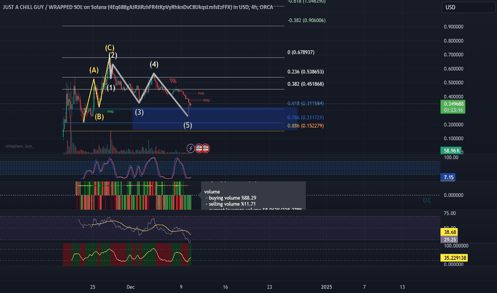Click the current price tag 0.349688

(453, 104)
